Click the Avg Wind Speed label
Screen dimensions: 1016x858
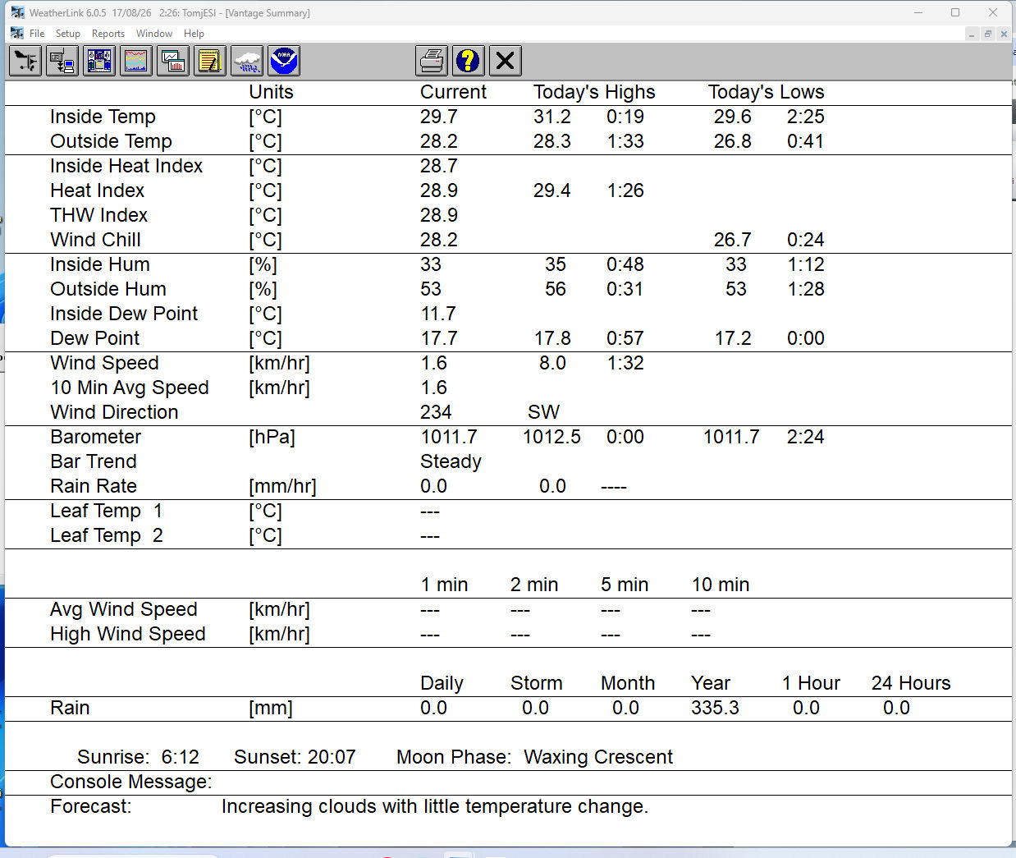(124, 609)
